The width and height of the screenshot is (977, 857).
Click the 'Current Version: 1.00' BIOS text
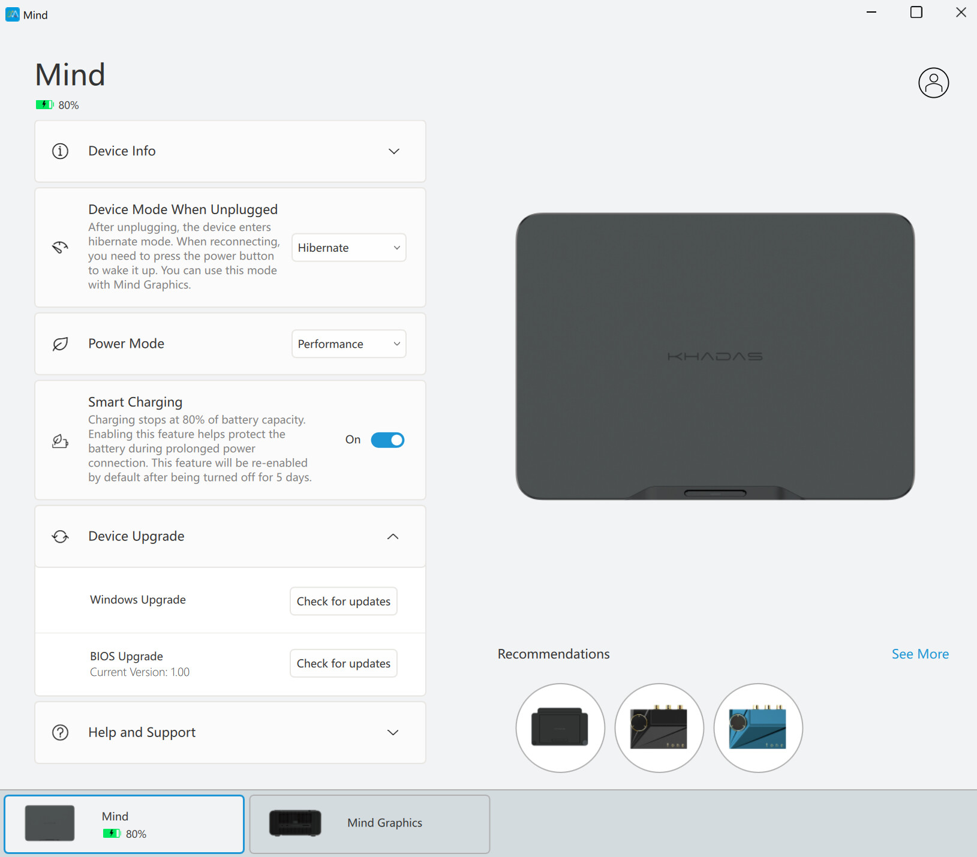(x=140, y=672)
